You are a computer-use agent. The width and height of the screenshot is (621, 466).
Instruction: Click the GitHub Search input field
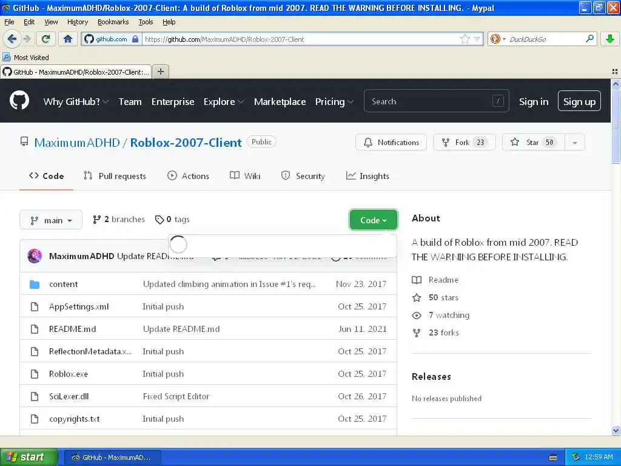pos(436,101)
